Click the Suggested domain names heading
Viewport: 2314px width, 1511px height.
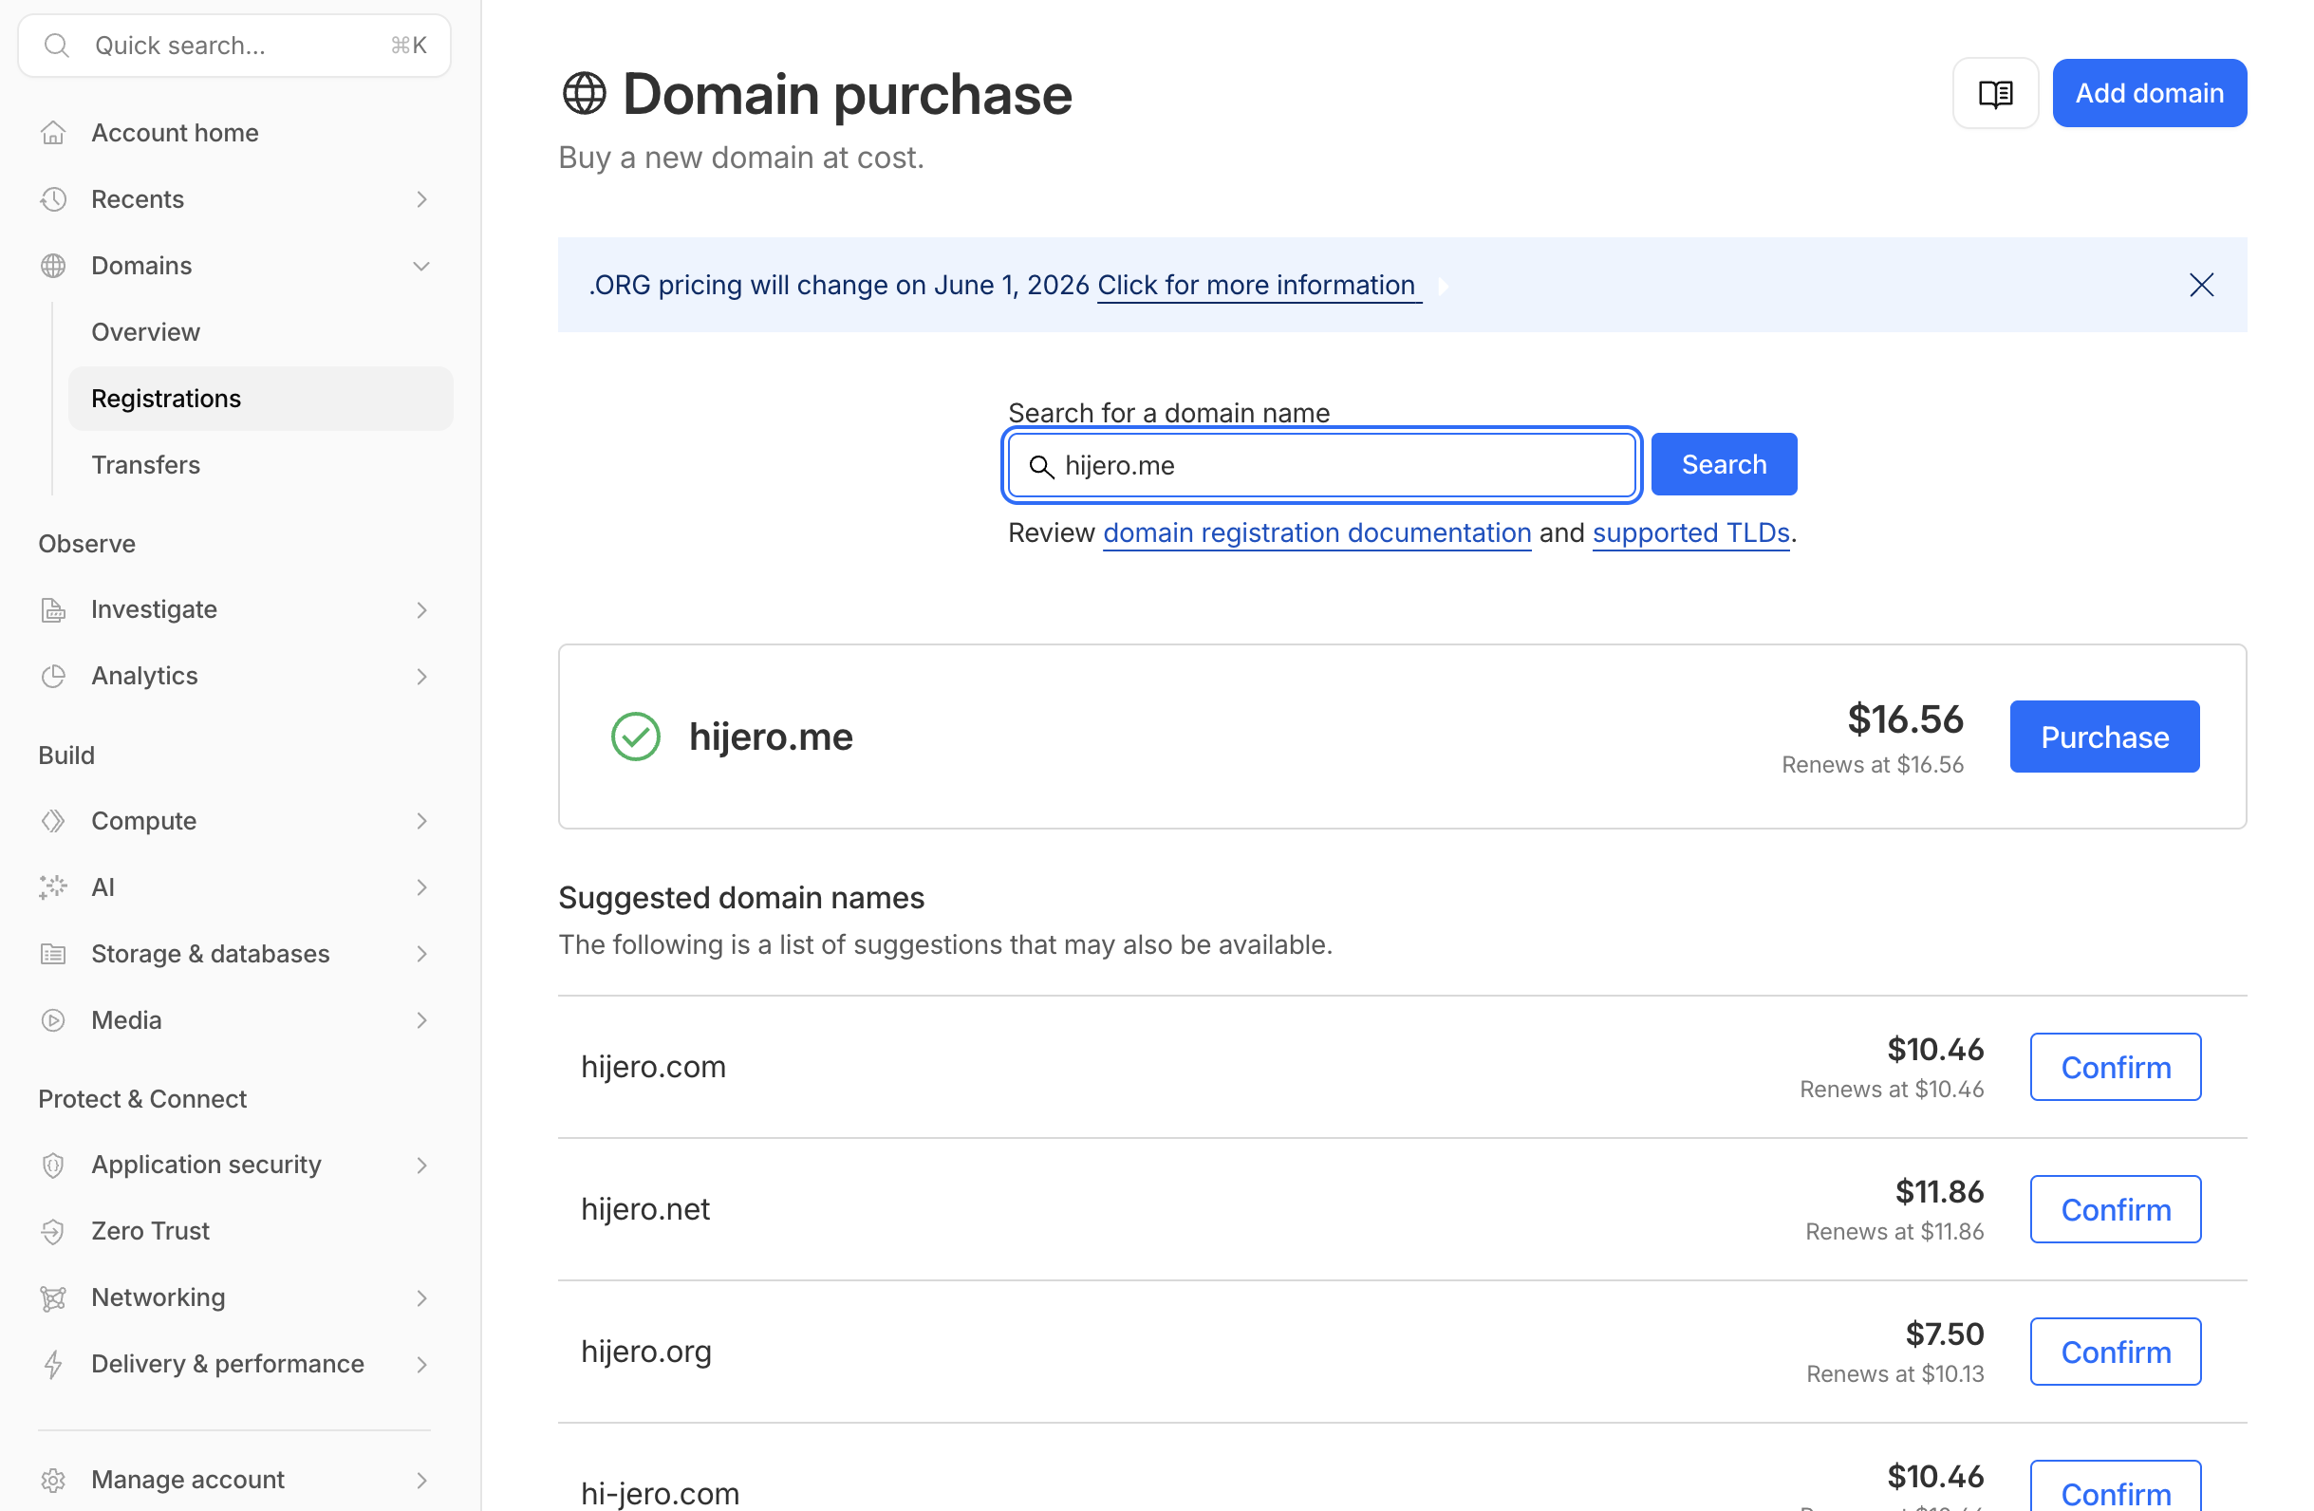point(741,898)
